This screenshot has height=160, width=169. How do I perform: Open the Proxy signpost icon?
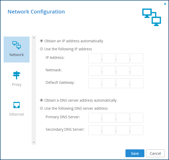click(x=17, y=75)
